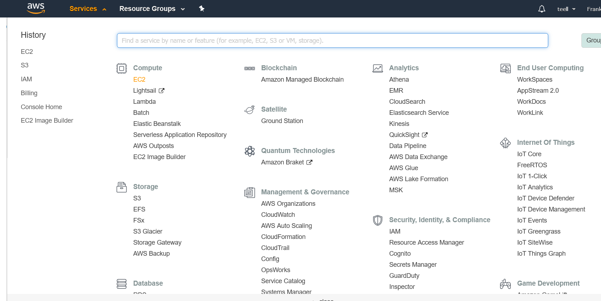601x301 pixels.
Task: Click the Satellite category icon
Action: tap(250, 109)
